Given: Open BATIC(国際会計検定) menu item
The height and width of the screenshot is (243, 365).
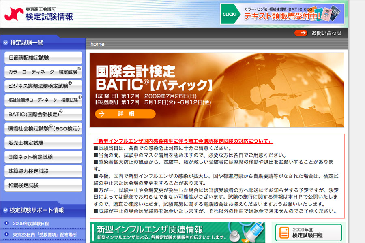Looking at the screenshot, I should pyautogui.click(x=43, y=114).
